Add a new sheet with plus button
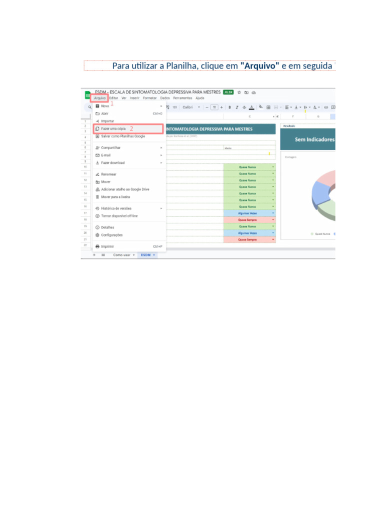The width and height of the screenshot is (384, 512). (x=94, y=255)
